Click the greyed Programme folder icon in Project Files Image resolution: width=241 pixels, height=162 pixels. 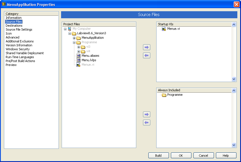point(79,42)
